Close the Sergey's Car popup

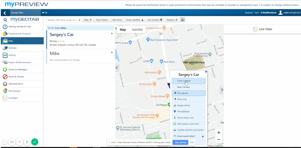point(206,72)
